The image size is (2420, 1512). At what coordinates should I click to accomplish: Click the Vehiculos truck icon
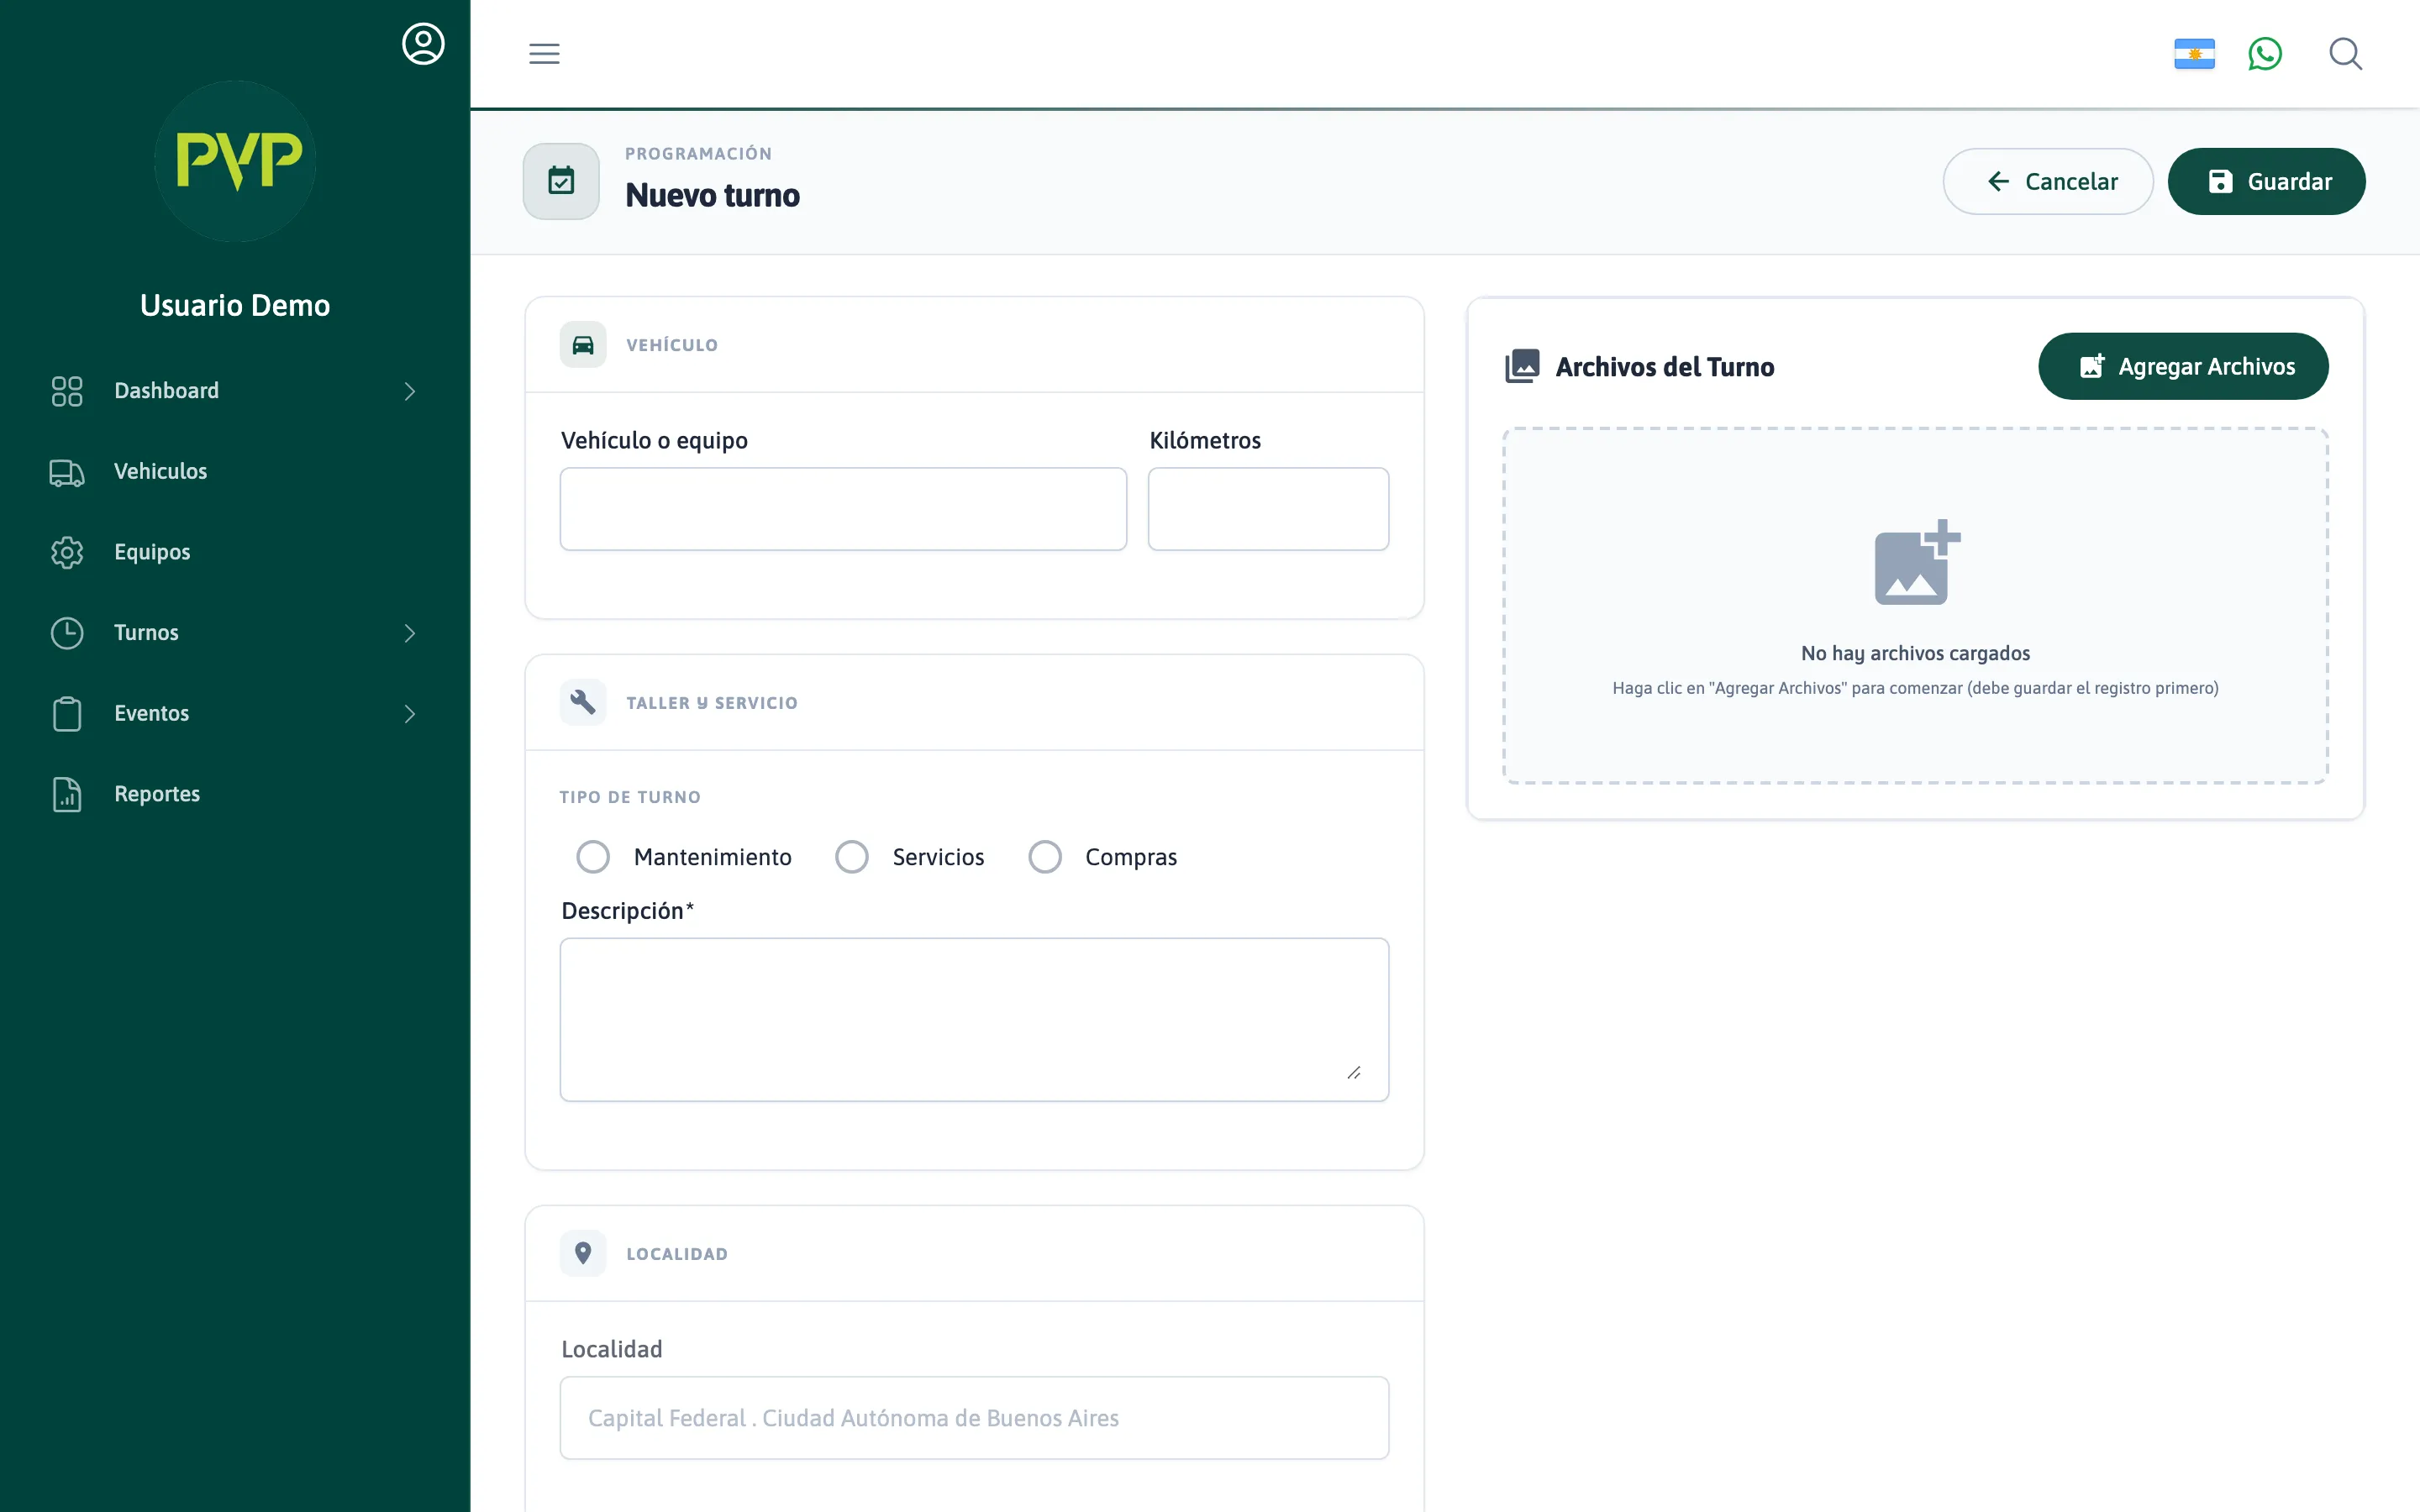click(67, 472)
